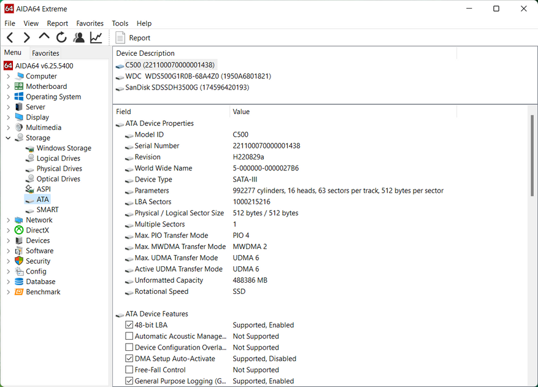Viewport: 538px width, 387px height.
Task: Open Windows Storage in the tree
Action: [63, 148]
